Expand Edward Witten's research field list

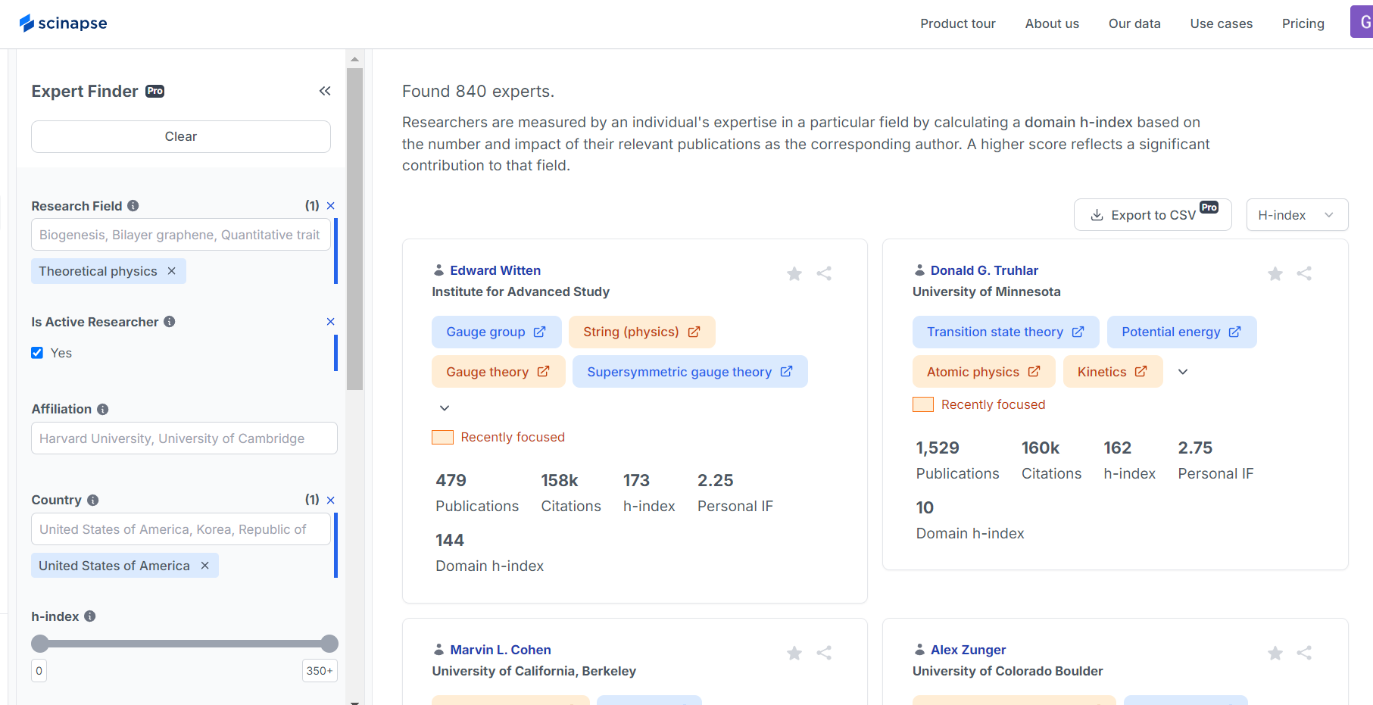click(x=445, y=407)
